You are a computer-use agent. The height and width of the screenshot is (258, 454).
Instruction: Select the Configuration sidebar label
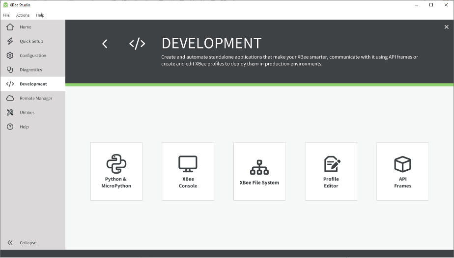tap(33, 55)
